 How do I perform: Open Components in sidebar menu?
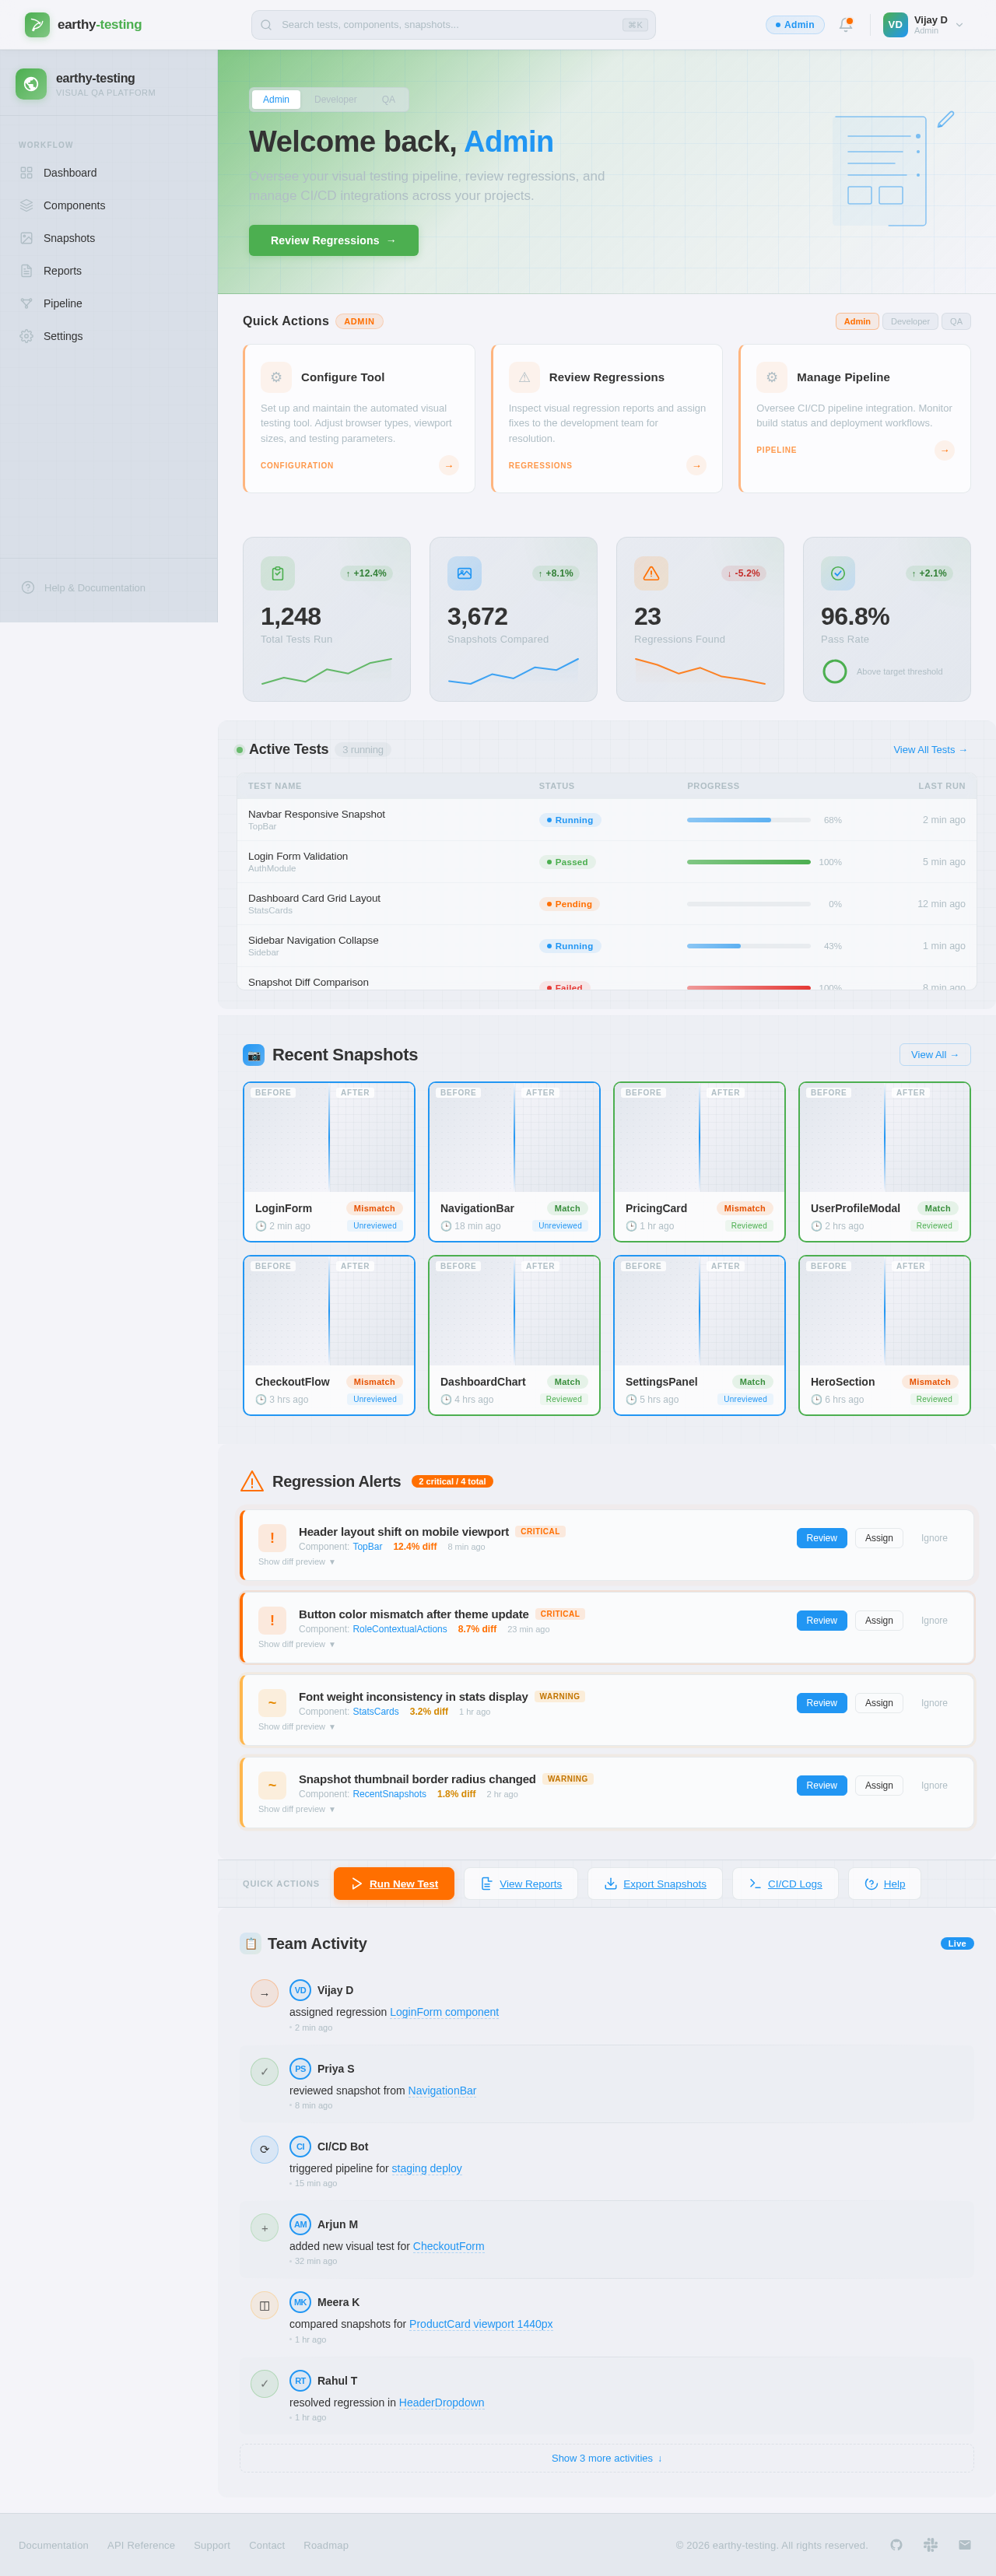(x=108, y=205)
